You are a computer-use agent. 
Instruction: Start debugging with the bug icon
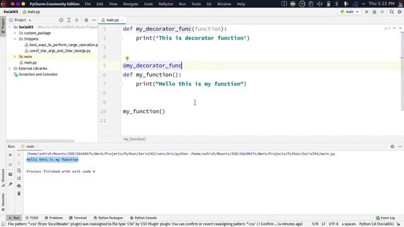(374, 12)
